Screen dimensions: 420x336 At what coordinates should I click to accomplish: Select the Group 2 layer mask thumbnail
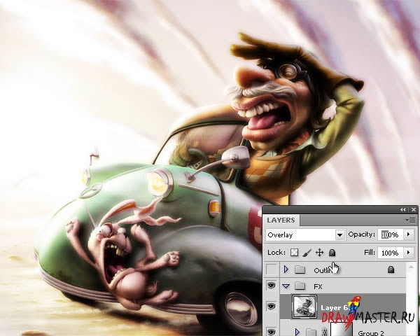(x=342, y=329)
